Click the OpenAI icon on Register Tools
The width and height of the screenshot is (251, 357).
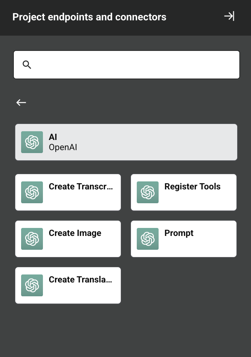[147, 192]
